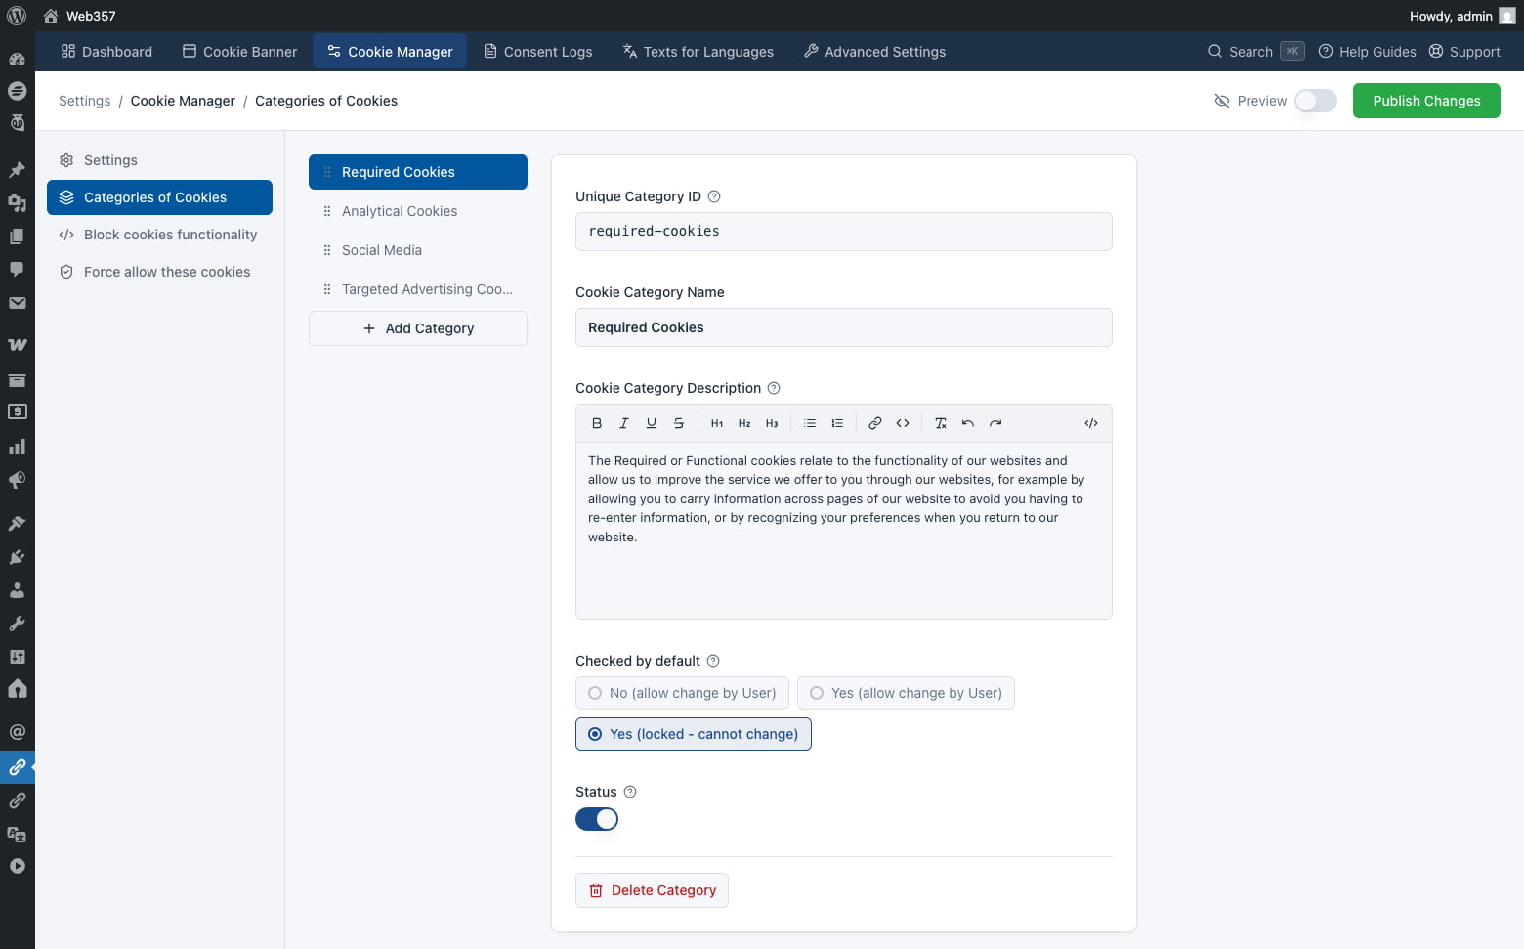Undo last edit in description editor
The height and width of the screenshot is (949, 1524).
[968, 423]
